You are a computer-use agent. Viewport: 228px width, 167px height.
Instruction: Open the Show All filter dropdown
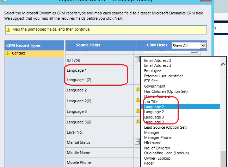pos(189,46)
